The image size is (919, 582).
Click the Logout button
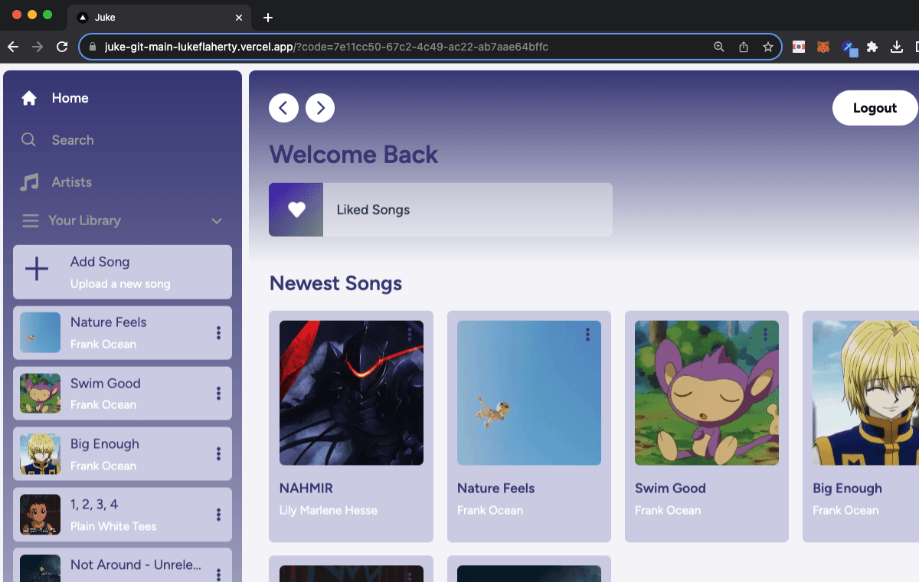(875, 108)
